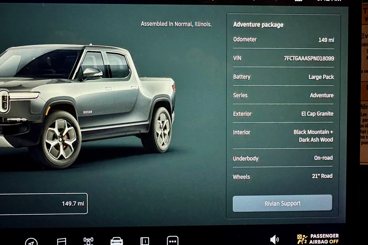Tap the El Cap Granite exterior value
This screenshot has height=245, width=368.
click(x=317, y=114)
